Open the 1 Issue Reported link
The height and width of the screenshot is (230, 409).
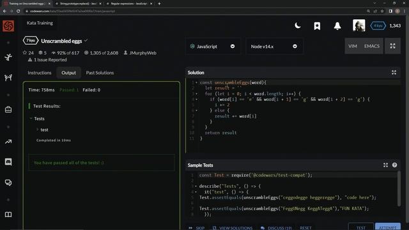pyautogui.click(x=47, y=59)
